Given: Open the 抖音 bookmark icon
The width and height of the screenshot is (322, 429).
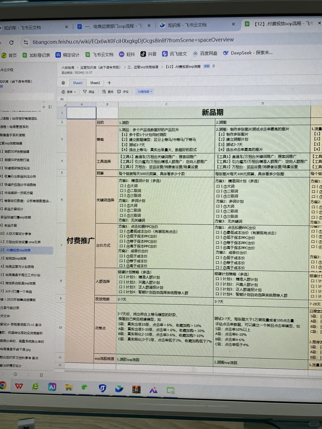Looking at the screenshot, I should point(143,54).
